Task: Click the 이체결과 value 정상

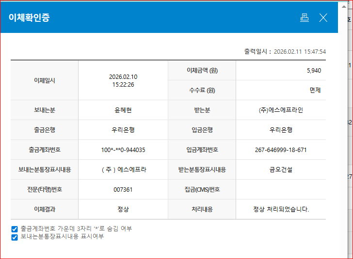Action: tap(123, 209)
